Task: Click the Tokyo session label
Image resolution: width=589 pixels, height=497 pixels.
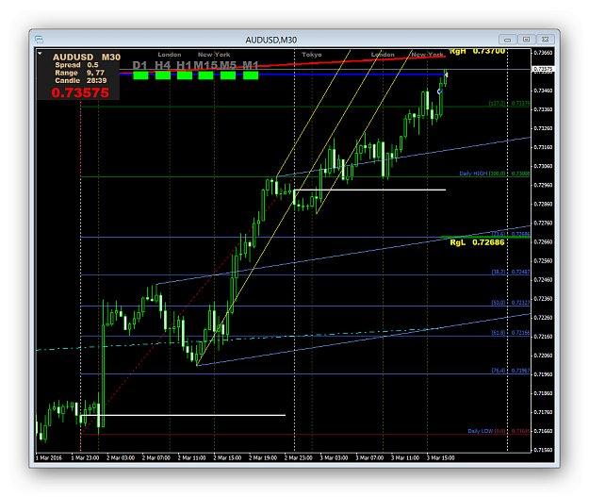Action: (x=312, y=55)
